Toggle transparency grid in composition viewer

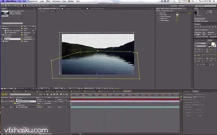tap(82, 88)
